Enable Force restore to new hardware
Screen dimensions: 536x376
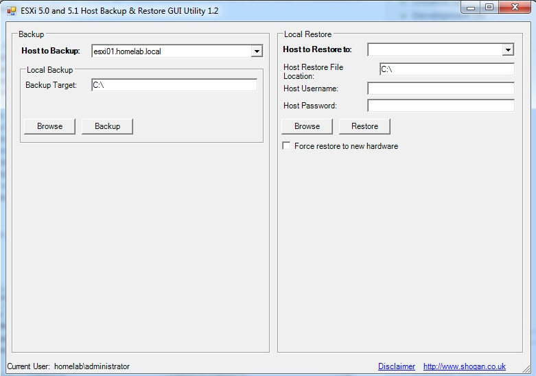(286, 146)
